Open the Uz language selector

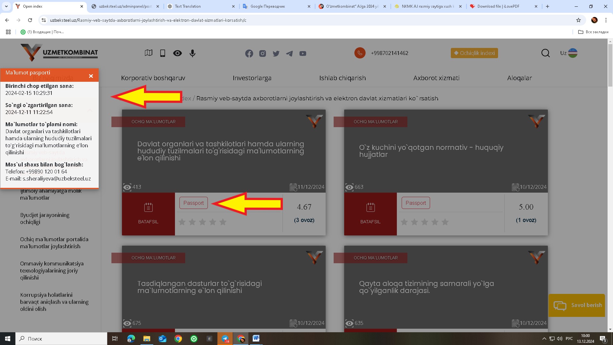(x=568, y=53)
